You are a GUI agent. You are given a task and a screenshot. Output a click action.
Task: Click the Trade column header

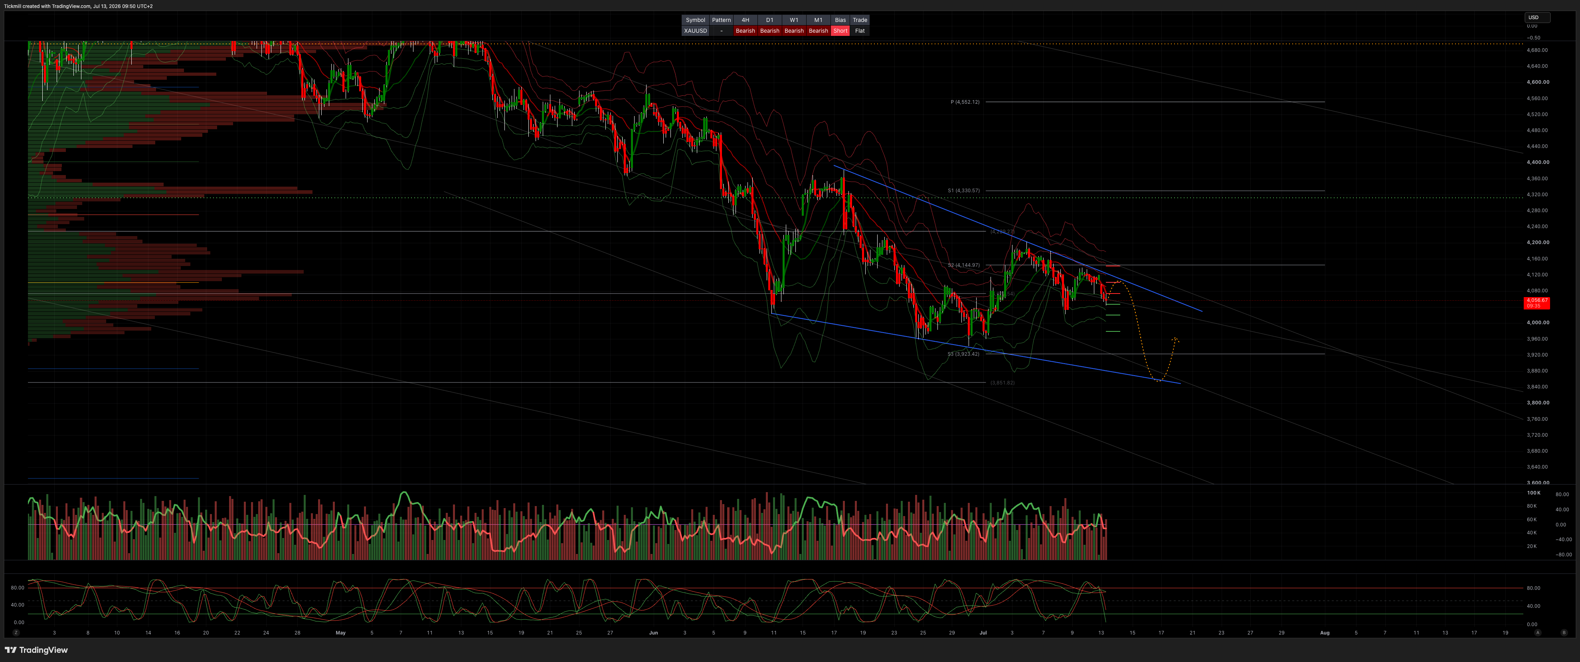860,20
